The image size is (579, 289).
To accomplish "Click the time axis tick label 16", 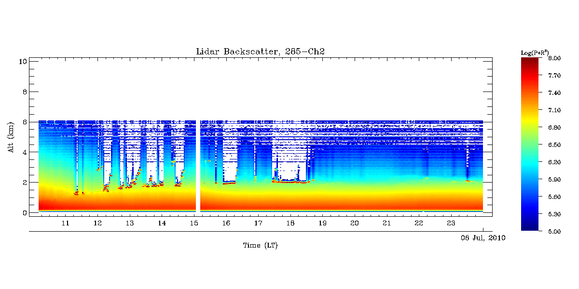I will point(226,223).
